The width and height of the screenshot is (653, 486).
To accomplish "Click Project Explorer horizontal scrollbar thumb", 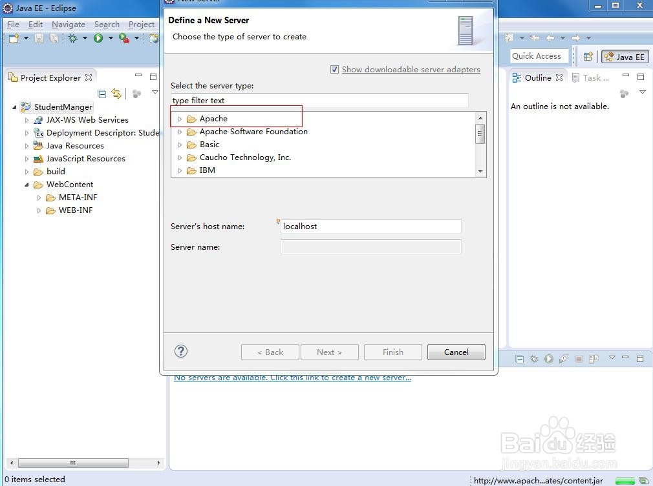I will click(x=73, y=463).
